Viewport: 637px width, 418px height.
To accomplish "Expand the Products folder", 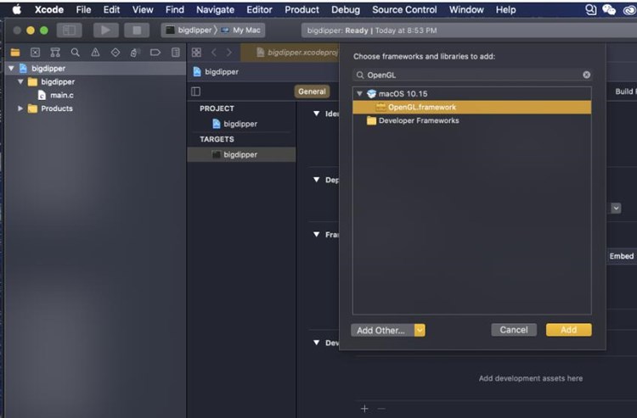I will pos(21,109).
